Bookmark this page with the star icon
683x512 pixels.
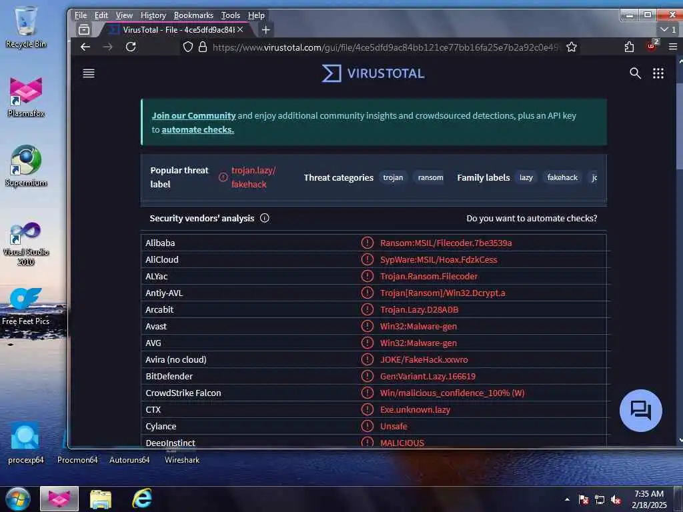click(x=572, y=47)
